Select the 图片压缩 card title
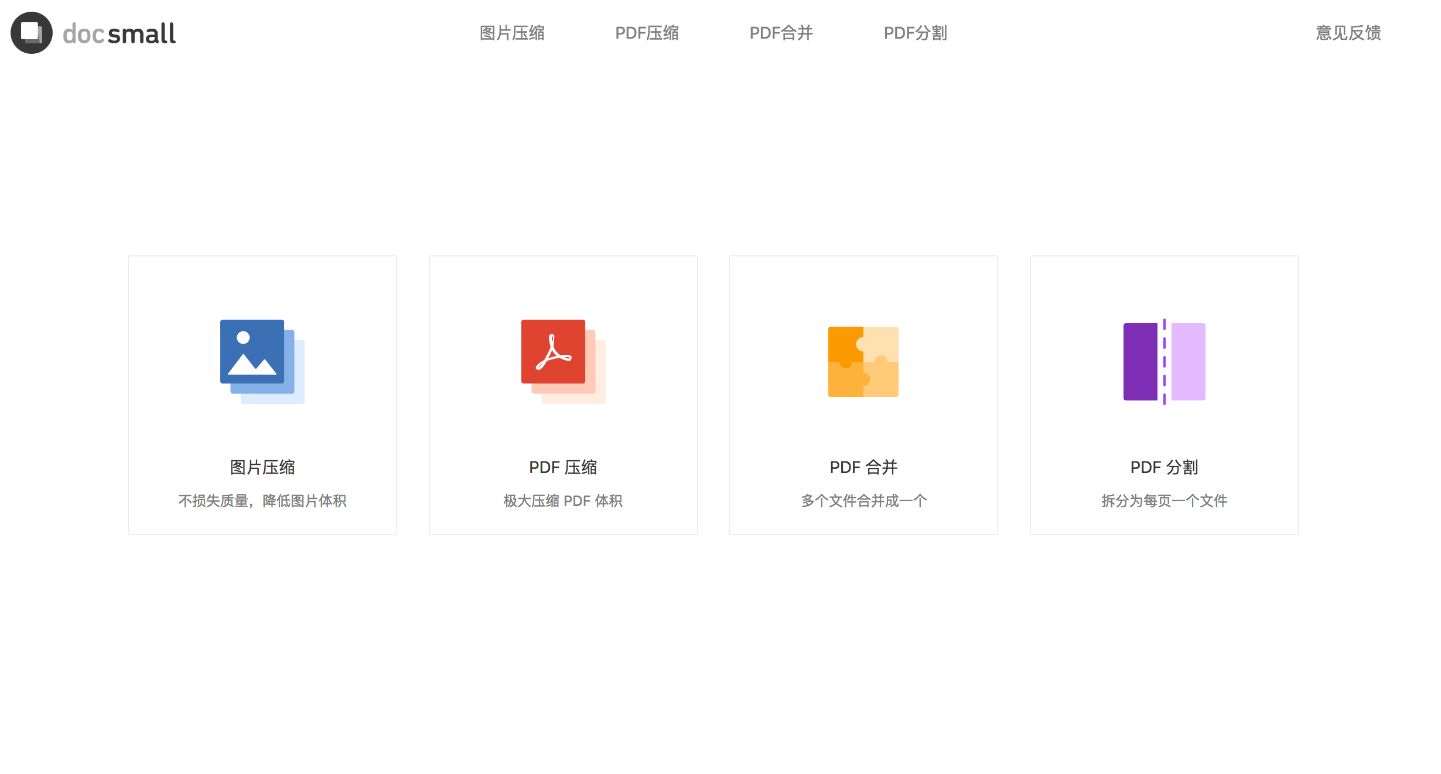The image size is (1441, 774). [x=262, y=467]
